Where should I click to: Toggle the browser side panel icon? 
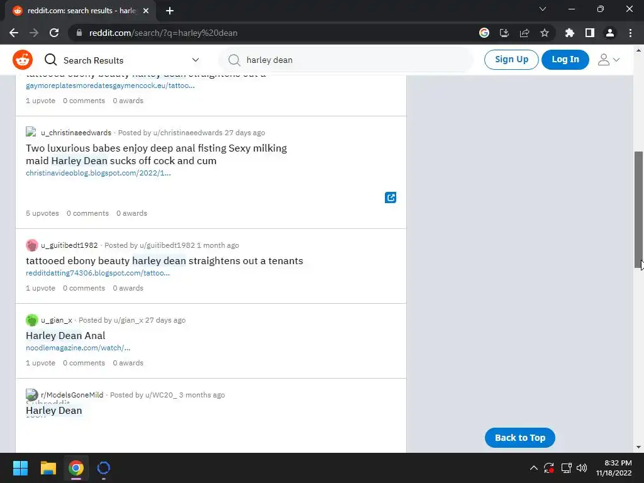tap(590, 33)
